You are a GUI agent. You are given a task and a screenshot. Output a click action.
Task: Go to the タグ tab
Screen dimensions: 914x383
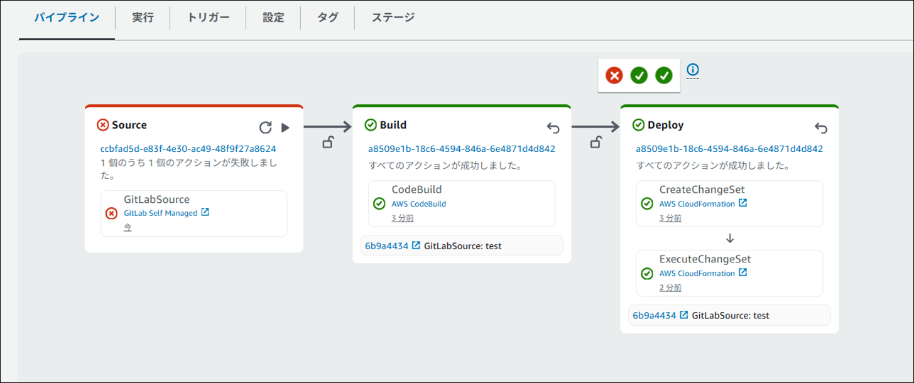click(327, 18)
